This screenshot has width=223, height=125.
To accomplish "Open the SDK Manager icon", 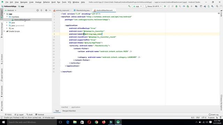I will [x=212, y=6].
